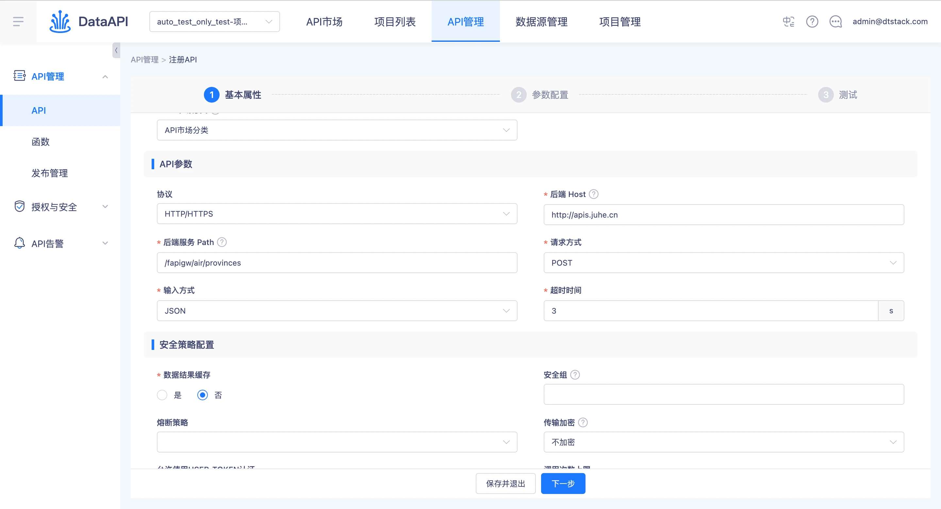Go to the API市场 tab

point(324,22)
